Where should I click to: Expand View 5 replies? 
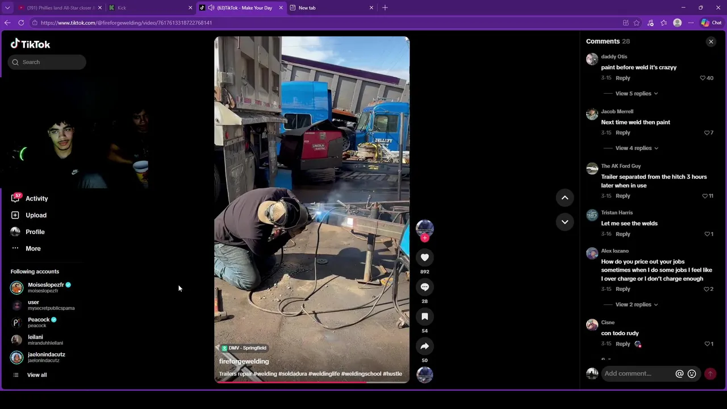(637, 94)
